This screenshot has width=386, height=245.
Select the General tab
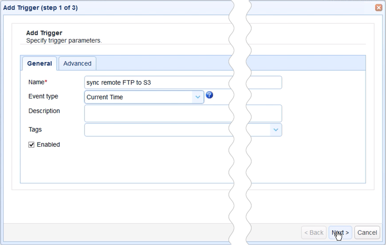tap(39, 63)
